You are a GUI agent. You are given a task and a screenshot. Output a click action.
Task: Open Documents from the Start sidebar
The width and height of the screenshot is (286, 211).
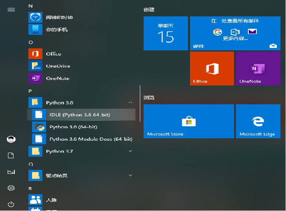[11, 155]
